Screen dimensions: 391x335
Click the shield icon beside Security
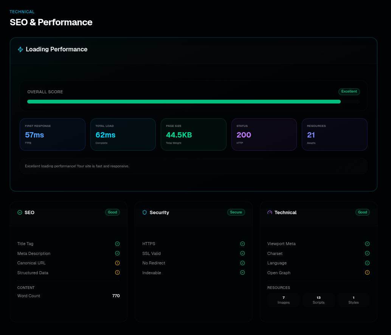[144, 212]
